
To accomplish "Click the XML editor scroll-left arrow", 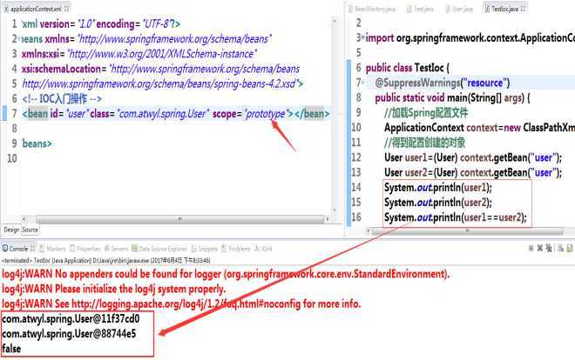I will (24, 219).
